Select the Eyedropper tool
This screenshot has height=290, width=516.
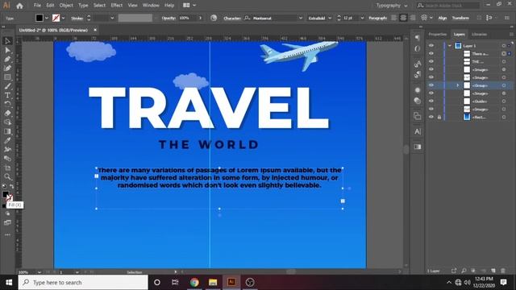pos(7,140)
